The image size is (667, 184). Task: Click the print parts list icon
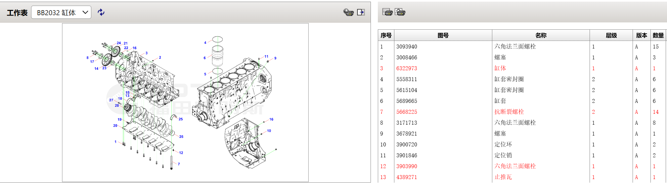pyautogui.click(x=387, y=12)
